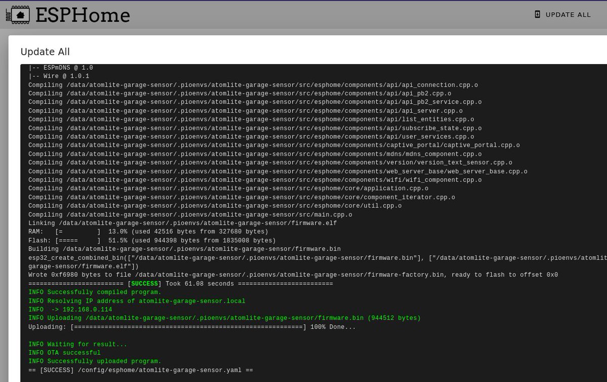The width and height of the screenshot is (607, 382).
Task: Click the Linking firmware.elf log line
Action: tap(183, 223)
